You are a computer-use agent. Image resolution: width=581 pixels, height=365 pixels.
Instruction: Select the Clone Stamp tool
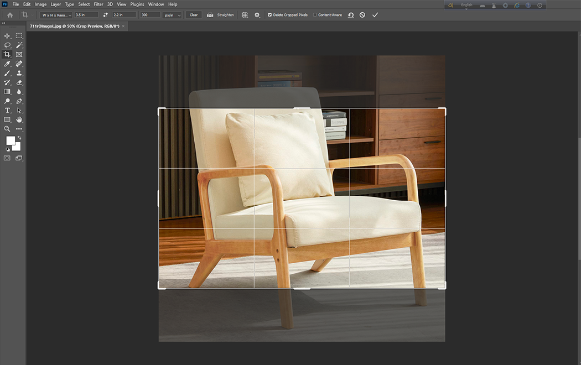coord(19,73)
